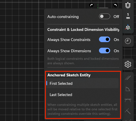Select the midpoint constraint icon

click(x=128, y=111)
